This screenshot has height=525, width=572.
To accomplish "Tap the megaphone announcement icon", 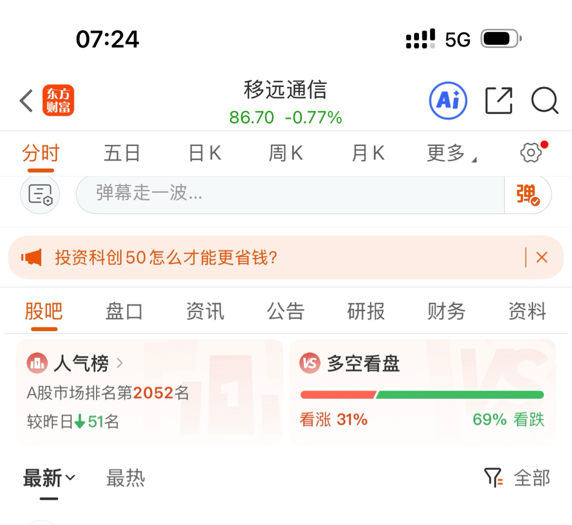I will [32, 257].
